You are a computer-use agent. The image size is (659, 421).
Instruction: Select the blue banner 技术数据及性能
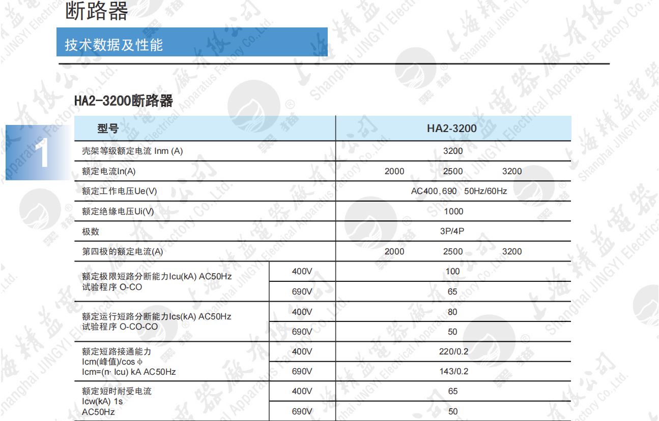point(192,42)
